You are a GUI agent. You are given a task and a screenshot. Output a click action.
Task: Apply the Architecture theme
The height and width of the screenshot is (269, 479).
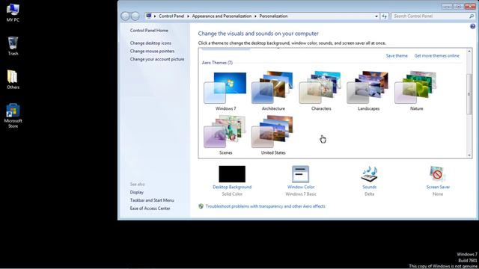click(273, 91)
